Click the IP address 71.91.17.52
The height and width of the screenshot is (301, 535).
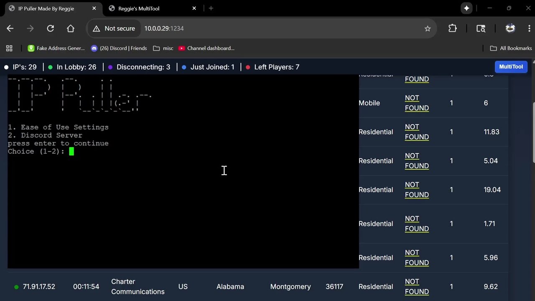39,286
